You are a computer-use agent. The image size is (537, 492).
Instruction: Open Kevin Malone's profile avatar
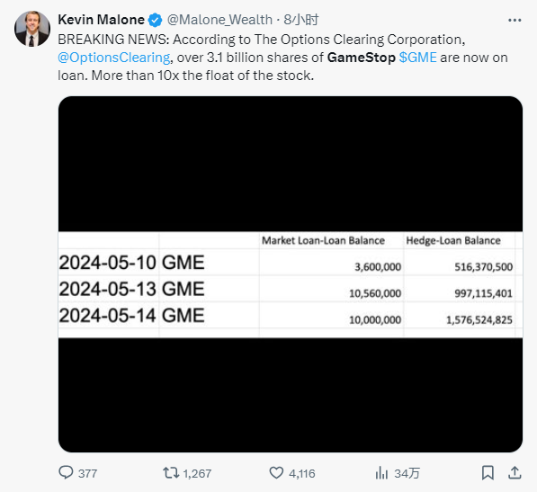pyautogui.click(x=32, y=29)
